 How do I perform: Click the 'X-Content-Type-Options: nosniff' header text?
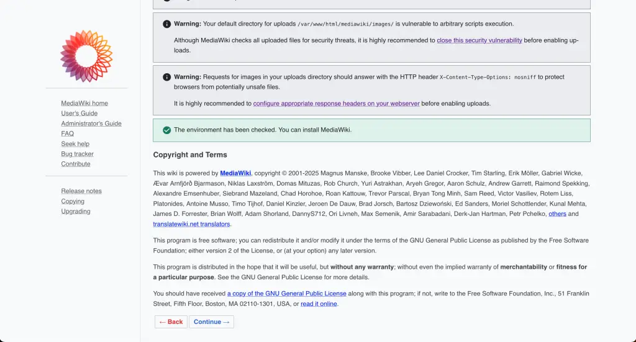click(488, 77)
